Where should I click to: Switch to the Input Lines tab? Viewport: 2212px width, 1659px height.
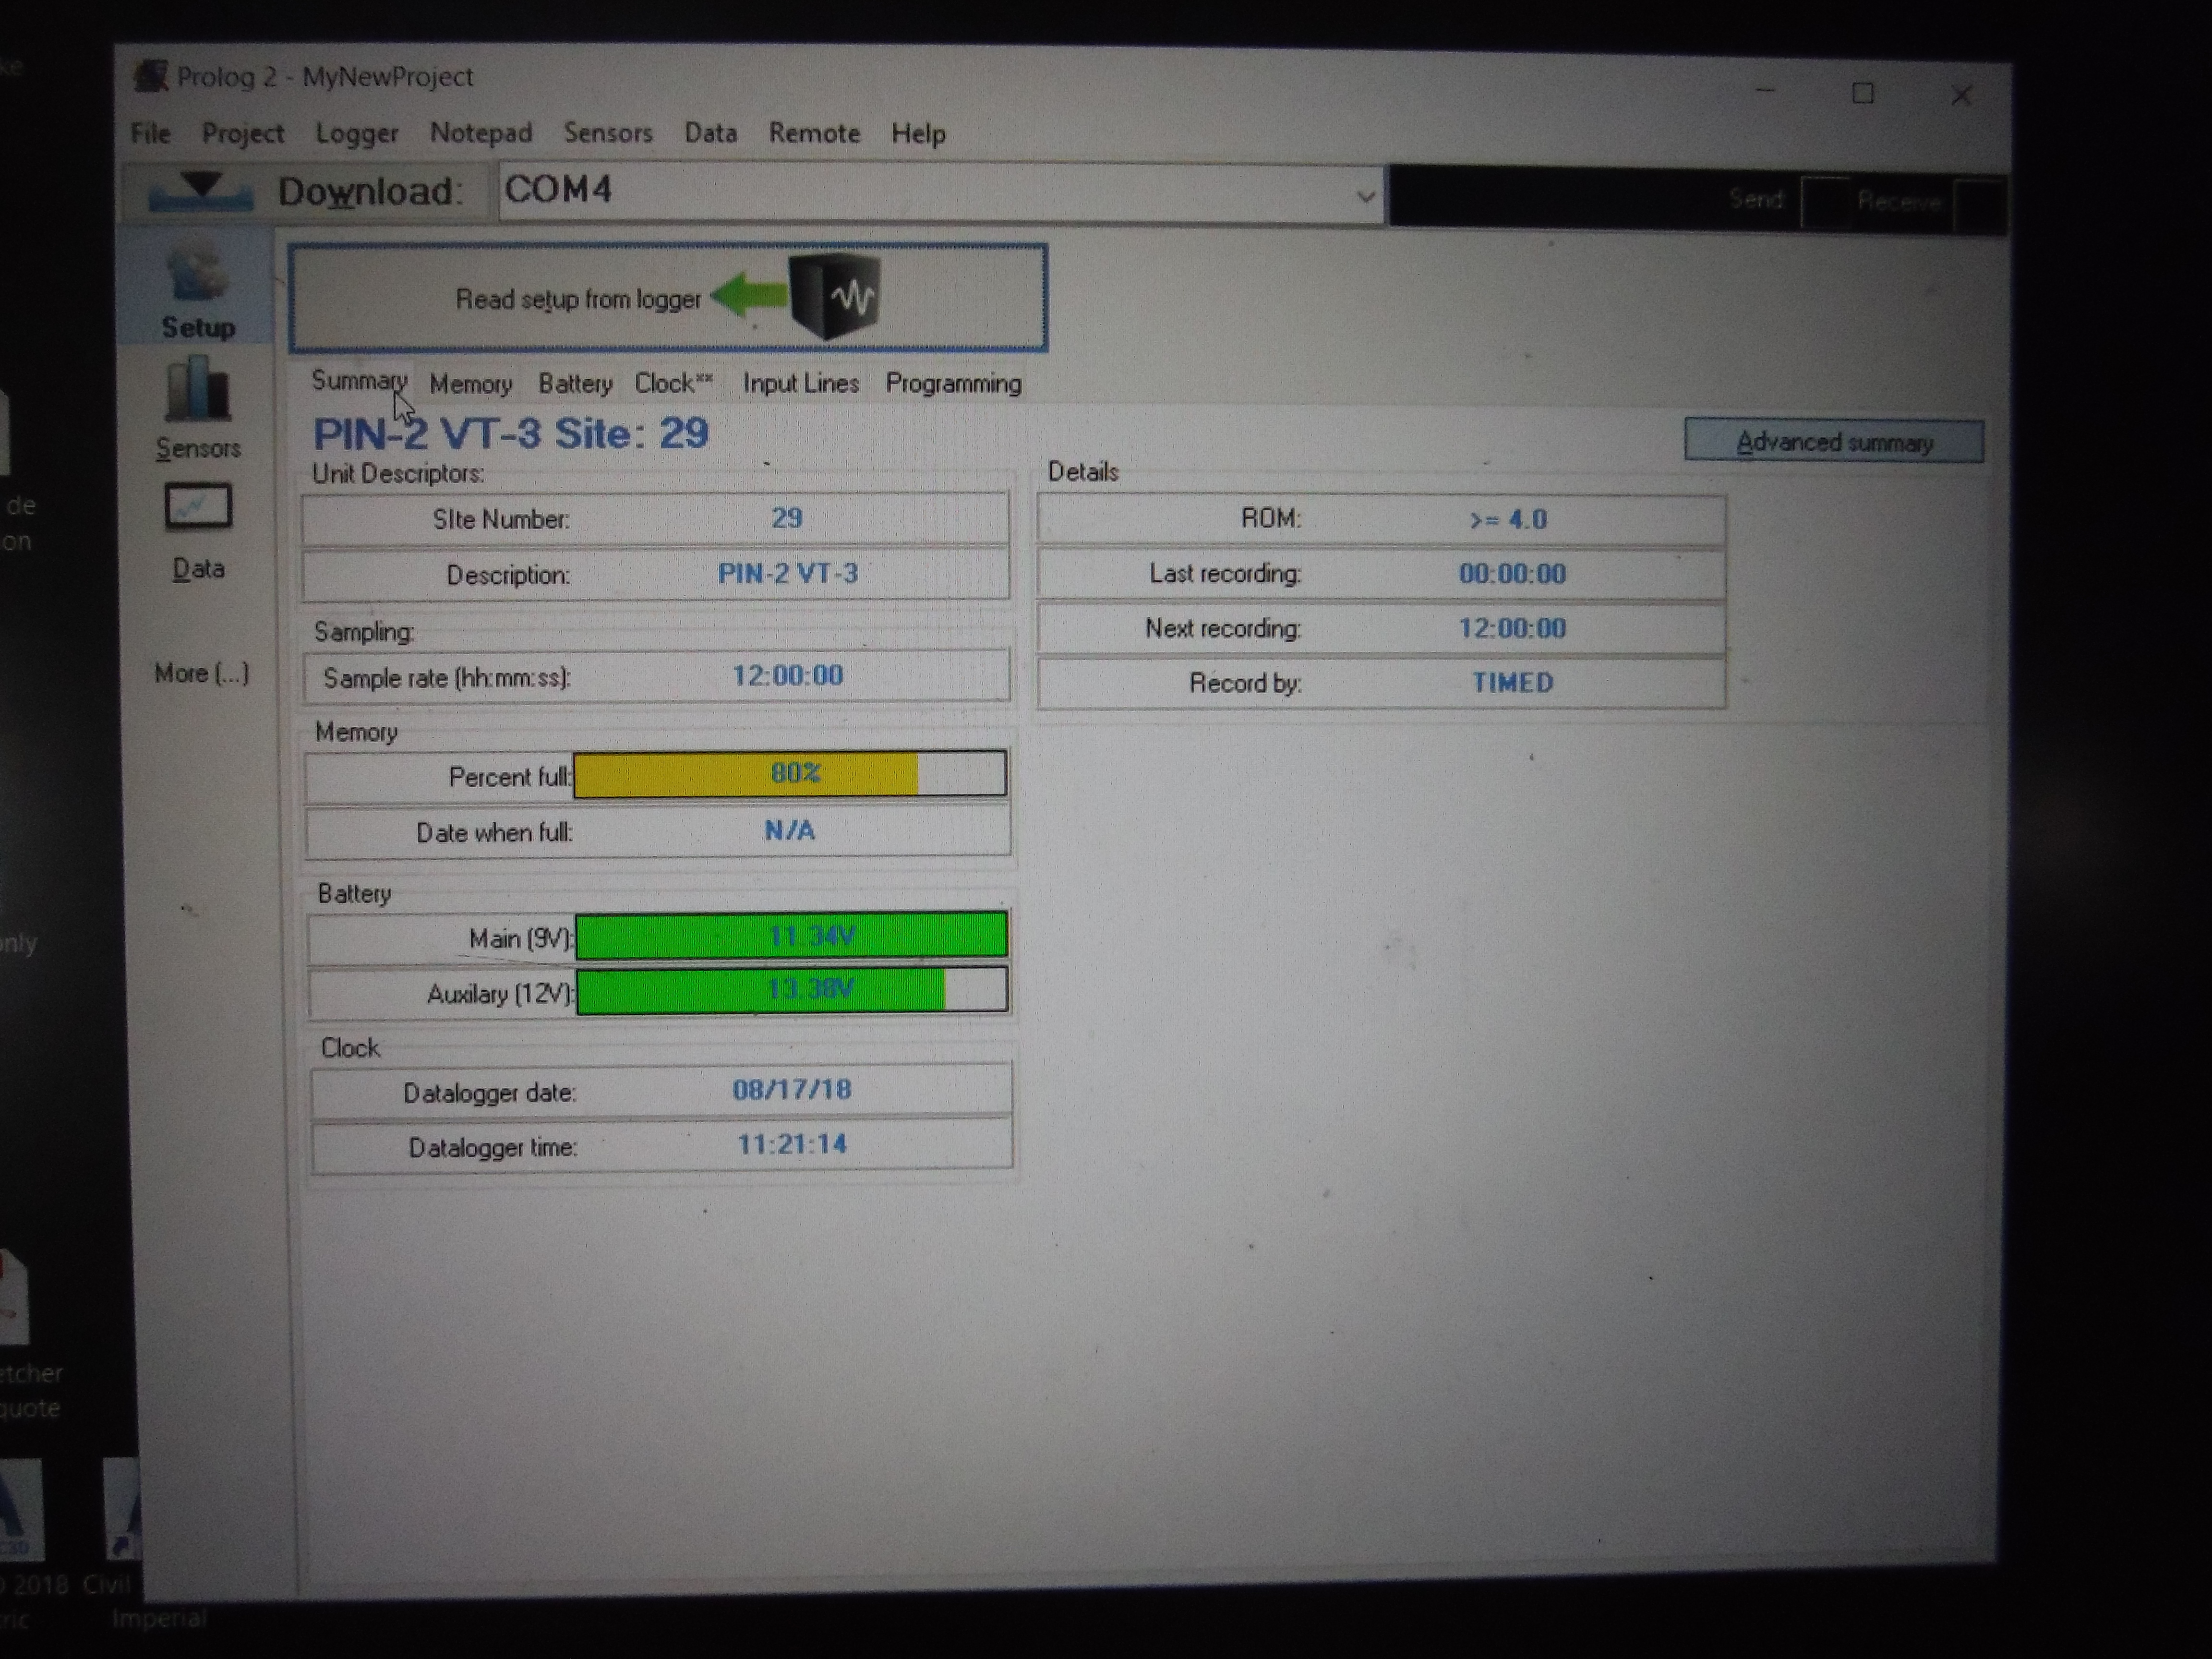800,384
